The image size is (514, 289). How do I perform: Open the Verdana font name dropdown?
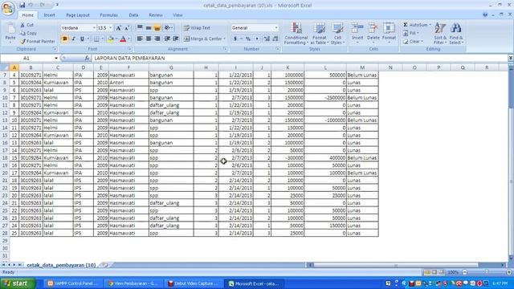tap(94, 28)
